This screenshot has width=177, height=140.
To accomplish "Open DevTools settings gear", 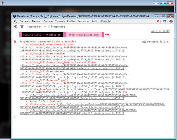I will [171, 21].
